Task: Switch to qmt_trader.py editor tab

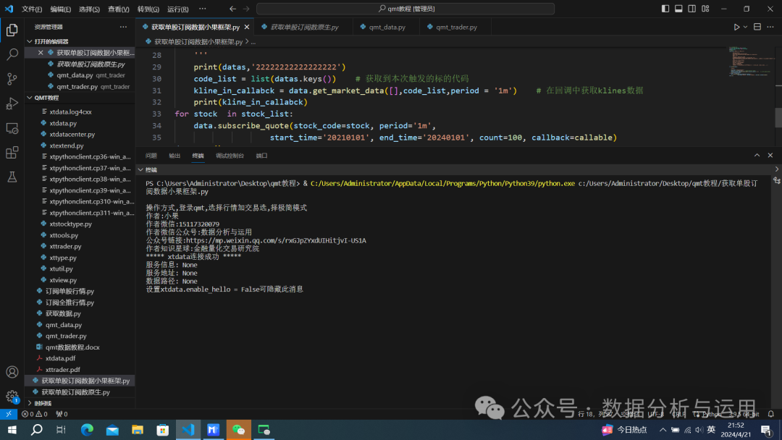Action: click(456, 27)
